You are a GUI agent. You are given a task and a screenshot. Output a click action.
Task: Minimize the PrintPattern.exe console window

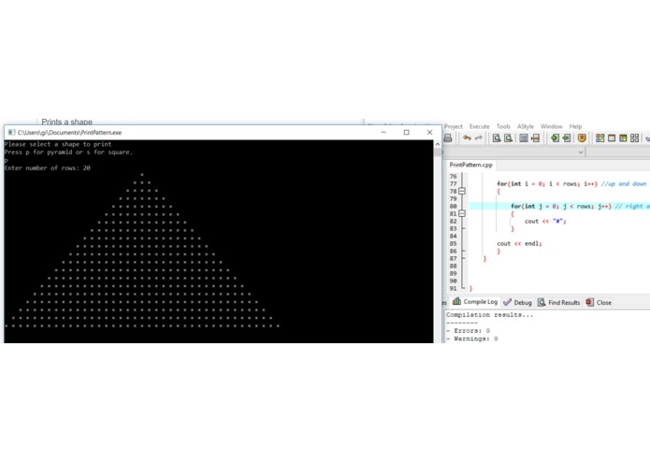click(383, 132)
